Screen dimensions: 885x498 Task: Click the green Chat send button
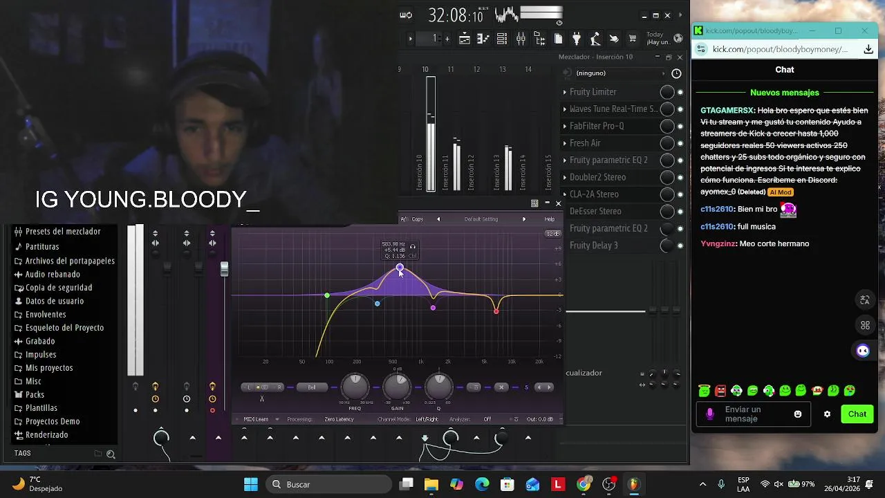(x=857, y=414)
